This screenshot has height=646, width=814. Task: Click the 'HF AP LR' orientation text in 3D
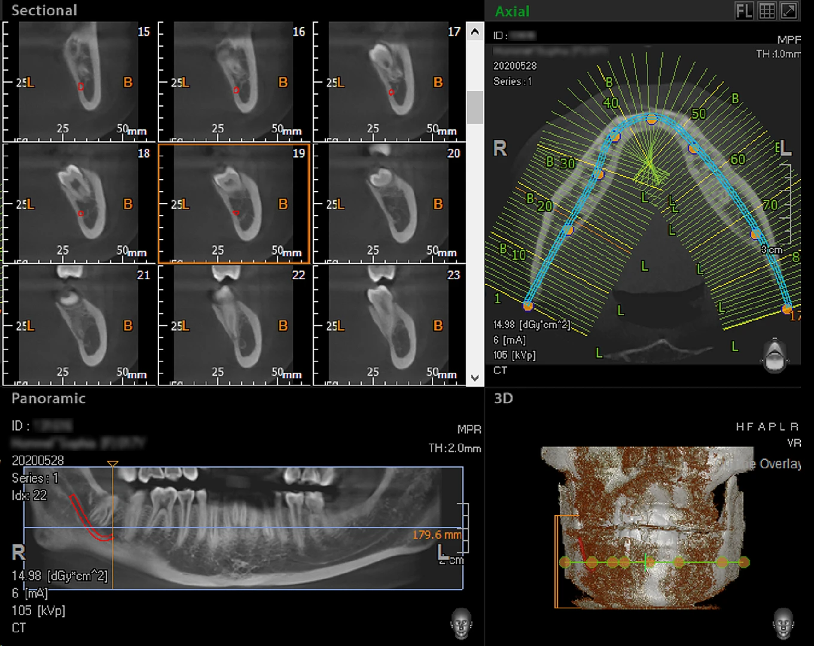tap(767, 426)
